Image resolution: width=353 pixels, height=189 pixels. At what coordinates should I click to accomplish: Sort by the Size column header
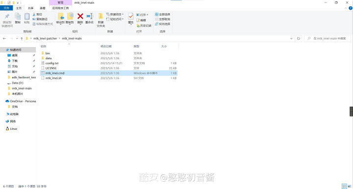[164, 47]
